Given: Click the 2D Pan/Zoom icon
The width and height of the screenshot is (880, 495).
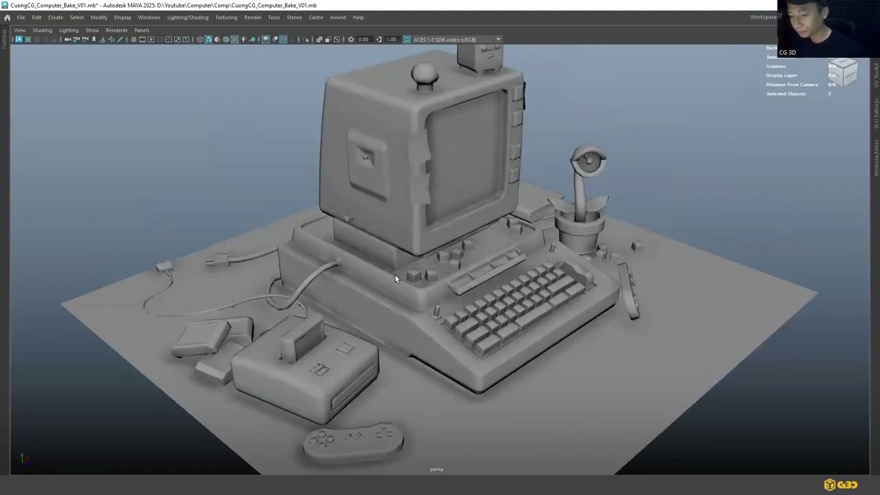Looking at the screenshot, I should point(111,39).
